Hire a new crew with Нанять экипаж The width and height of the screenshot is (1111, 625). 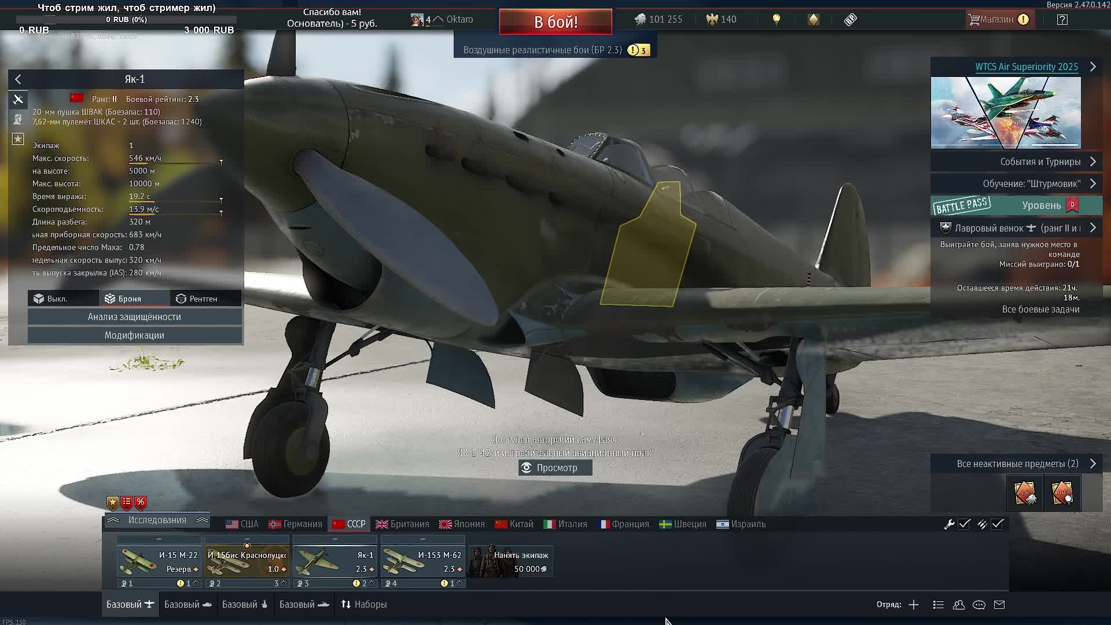(510, 562)
